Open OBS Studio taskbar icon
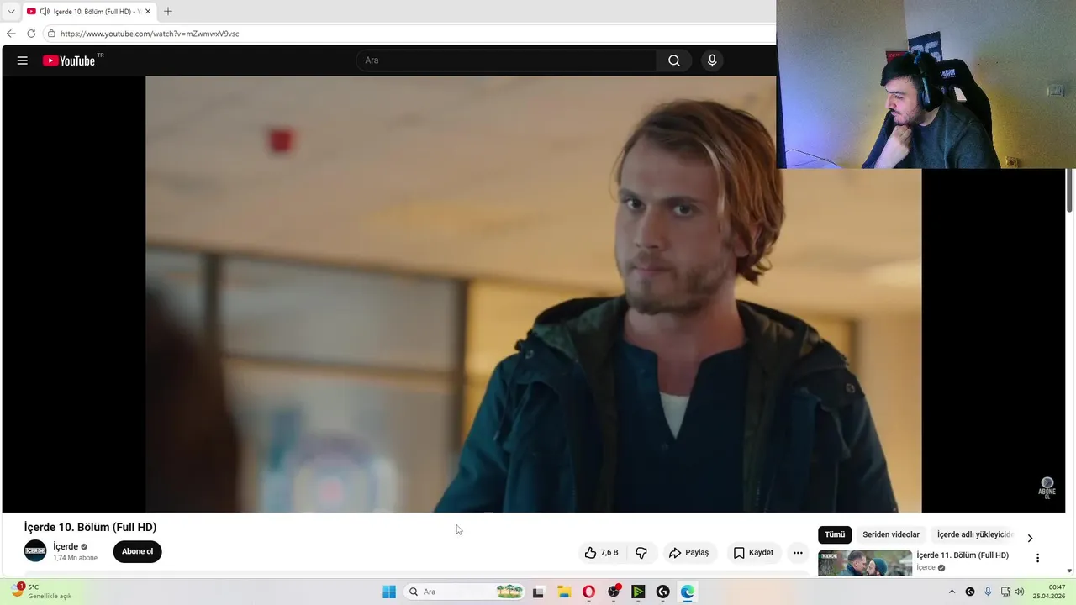This screenshot has height=605, width=1076. [x=614, y=592]
